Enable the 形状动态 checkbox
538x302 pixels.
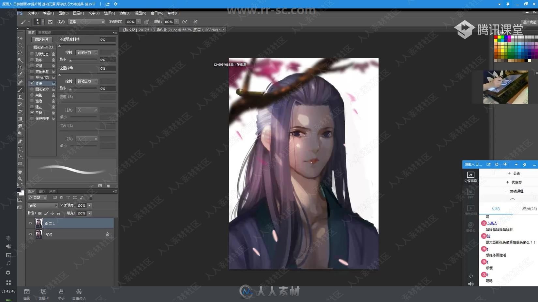(32, 54)
